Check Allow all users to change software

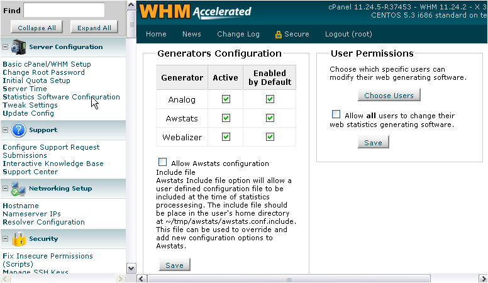[x=336, y=114]
